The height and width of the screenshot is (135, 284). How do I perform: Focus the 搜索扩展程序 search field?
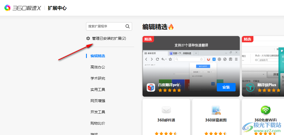(109, 26)
